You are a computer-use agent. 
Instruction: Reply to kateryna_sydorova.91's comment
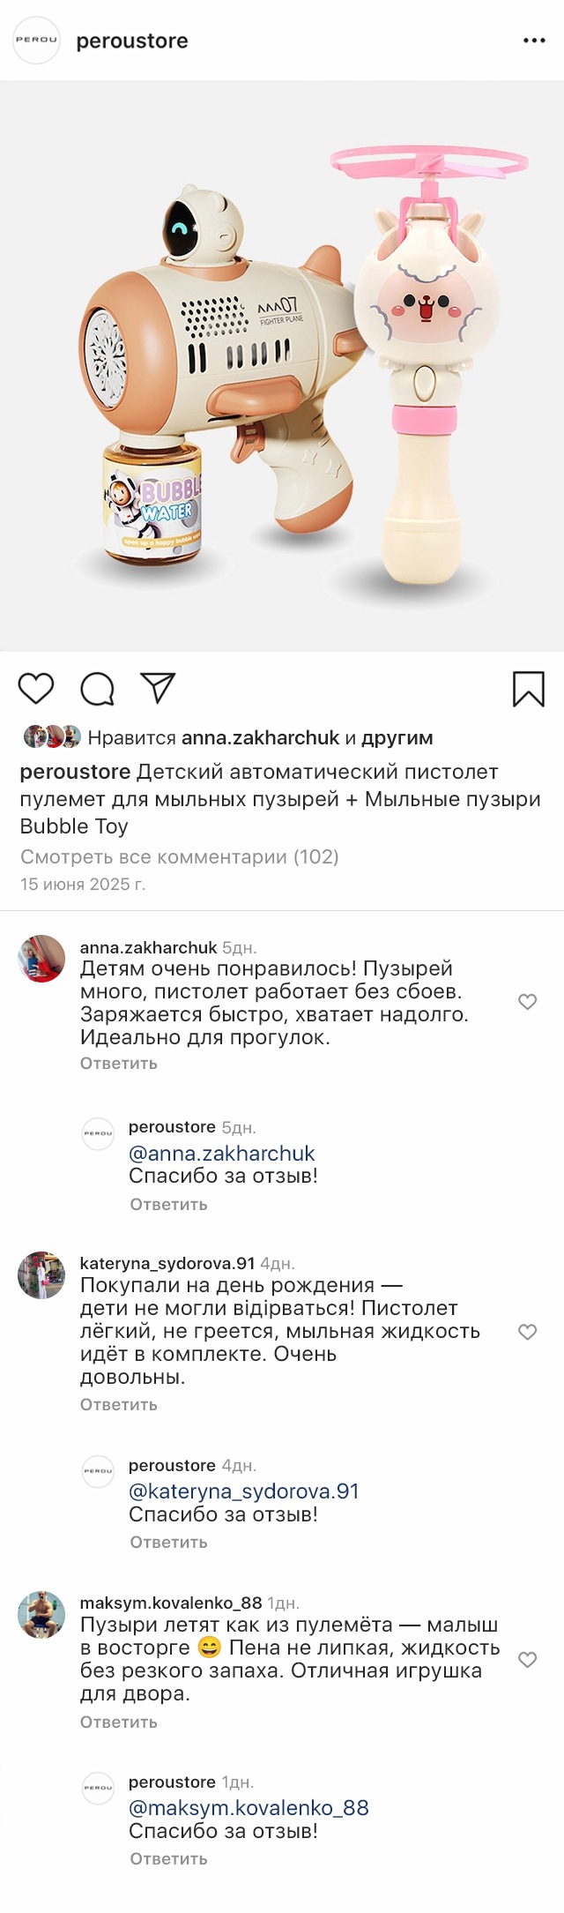(x=119, y=1405)
